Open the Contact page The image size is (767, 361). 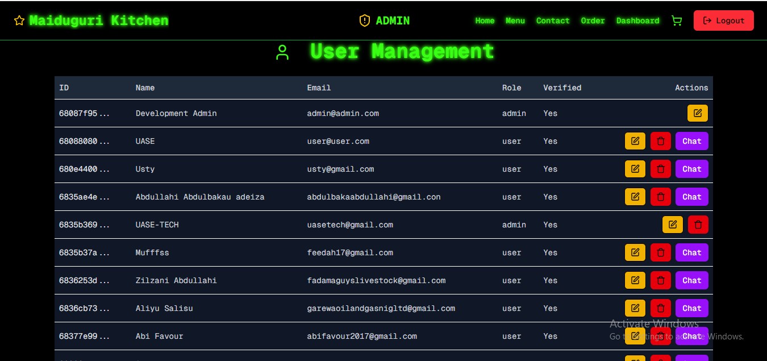(x=552, y=20)
